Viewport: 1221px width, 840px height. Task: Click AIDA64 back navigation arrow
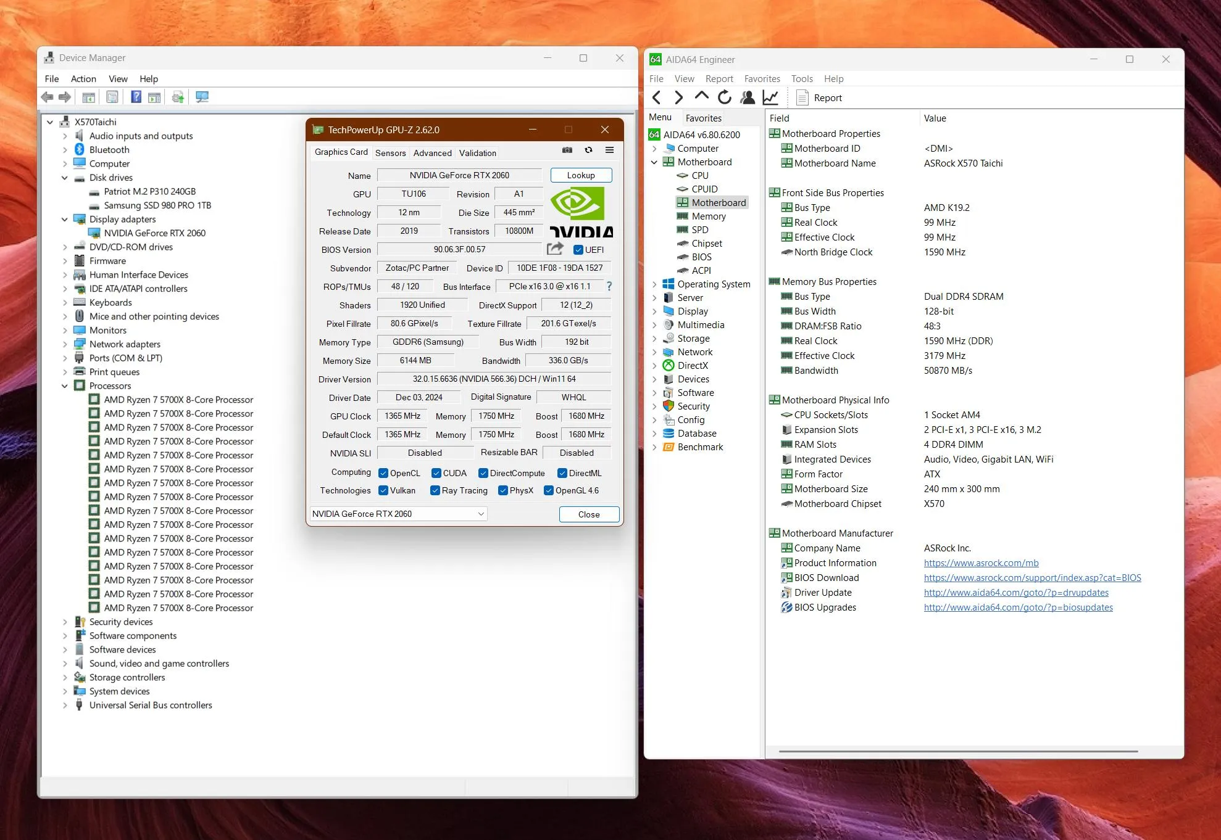click(657, 97)
